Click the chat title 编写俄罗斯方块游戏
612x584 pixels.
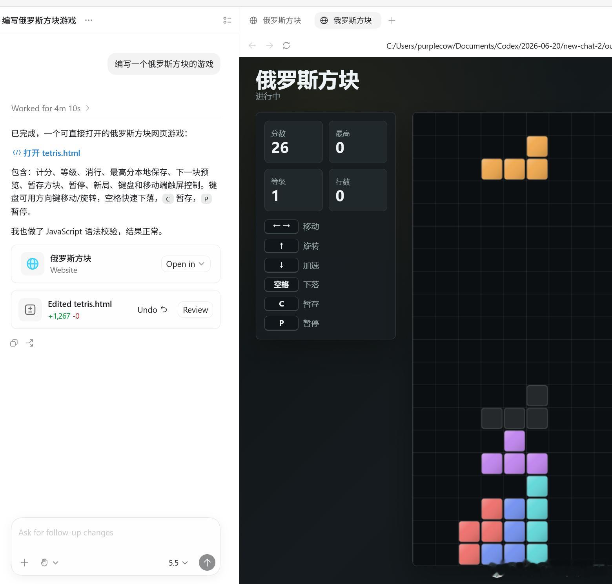coord(39,20)
